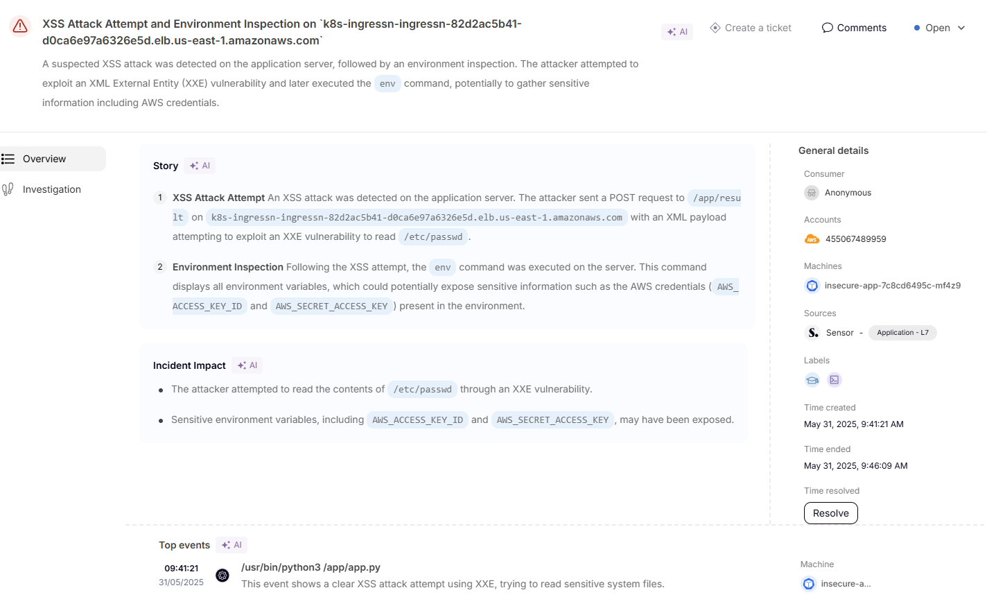Open the Investigation tab

tap(51, 189)
